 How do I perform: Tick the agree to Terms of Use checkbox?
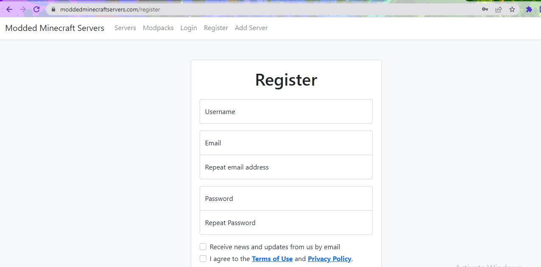click(203, 259)
